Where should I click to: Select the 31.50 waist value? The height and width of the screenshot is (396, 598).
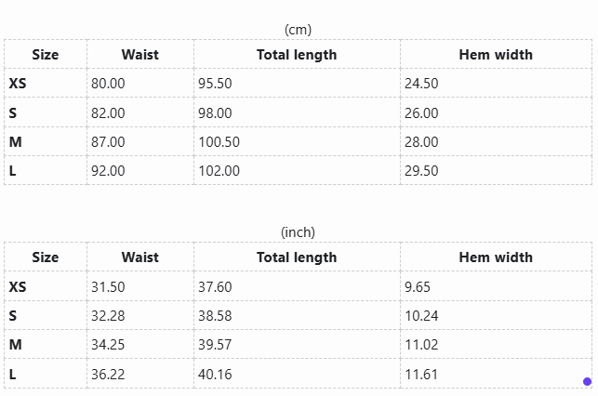point(108,287)
